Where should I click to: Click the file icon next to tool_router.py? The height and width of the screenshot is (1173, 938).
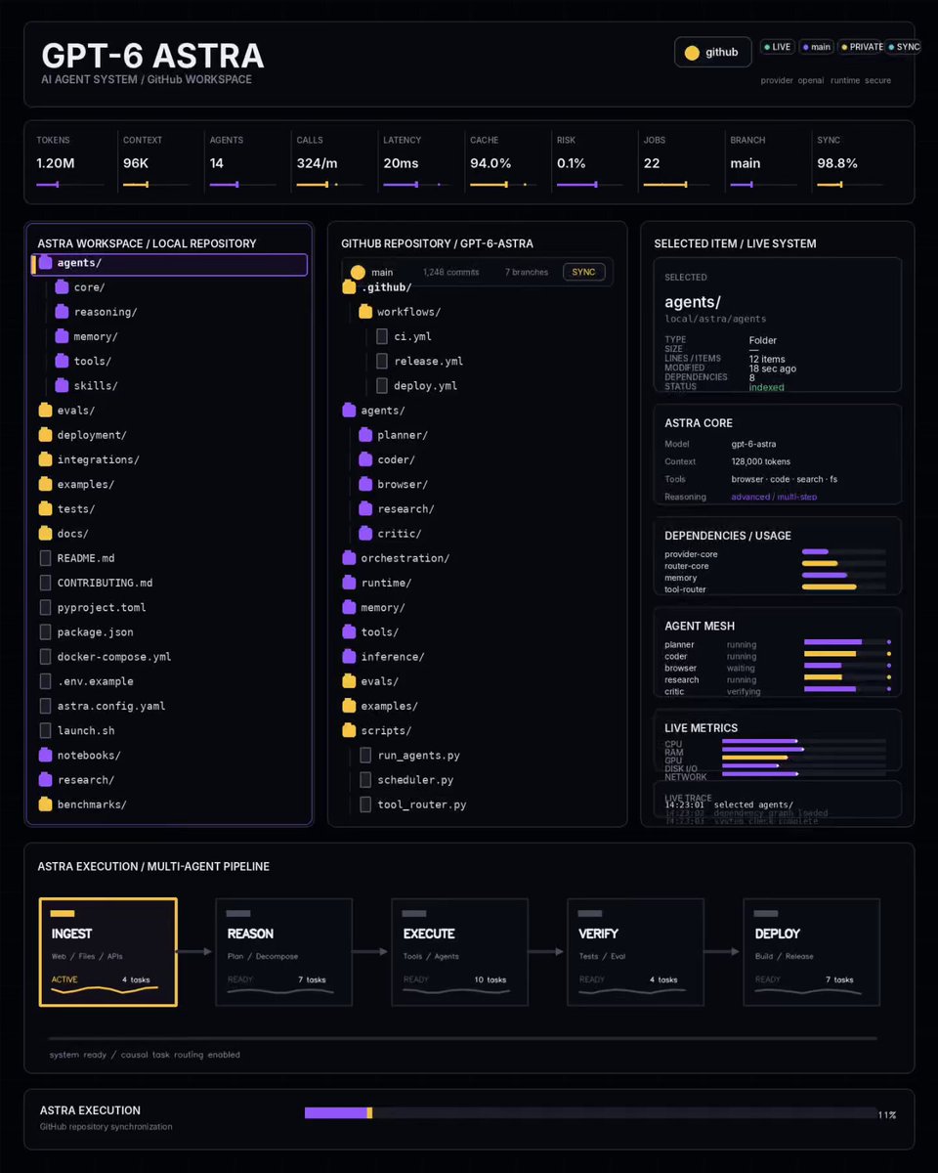(365, 804)
